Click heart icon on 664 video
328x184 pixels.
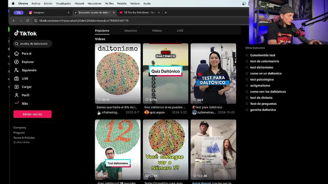195,100
